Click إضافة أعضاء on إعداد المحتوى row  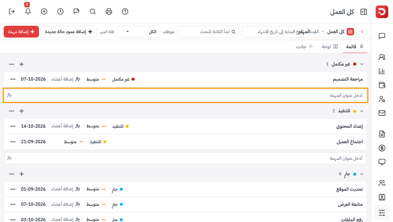coord(66,126)
